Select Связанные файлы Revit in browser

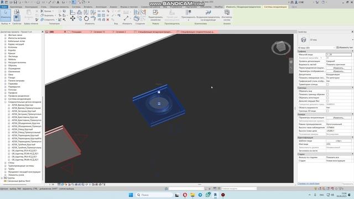18,181
